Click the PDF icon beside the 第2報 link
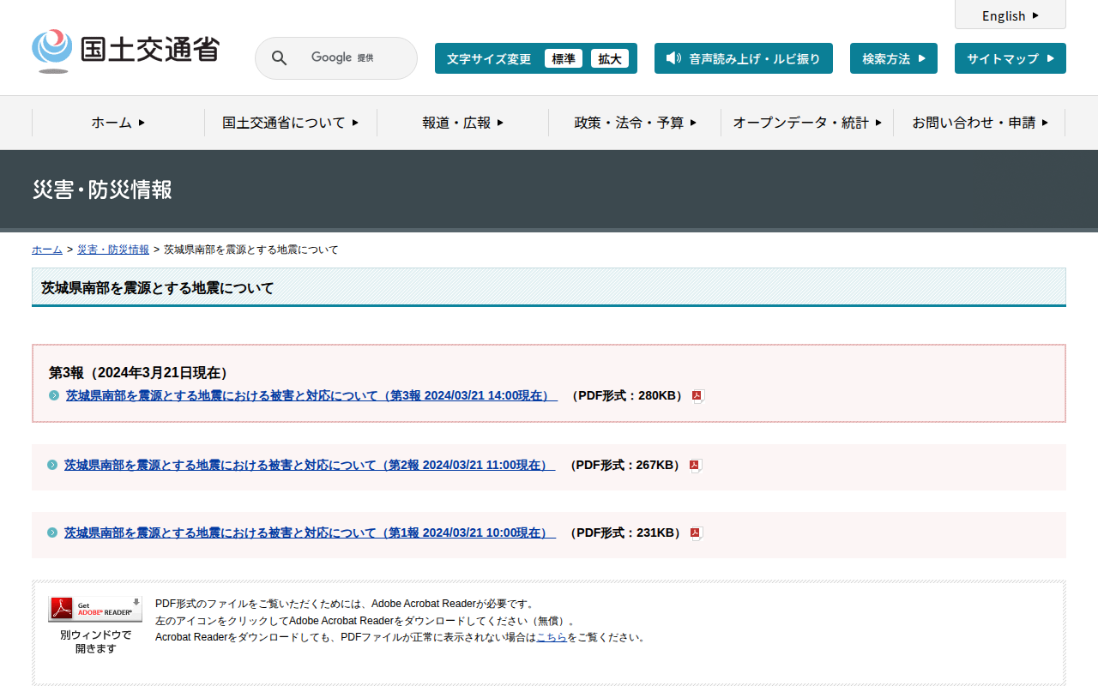 point(695,466)
